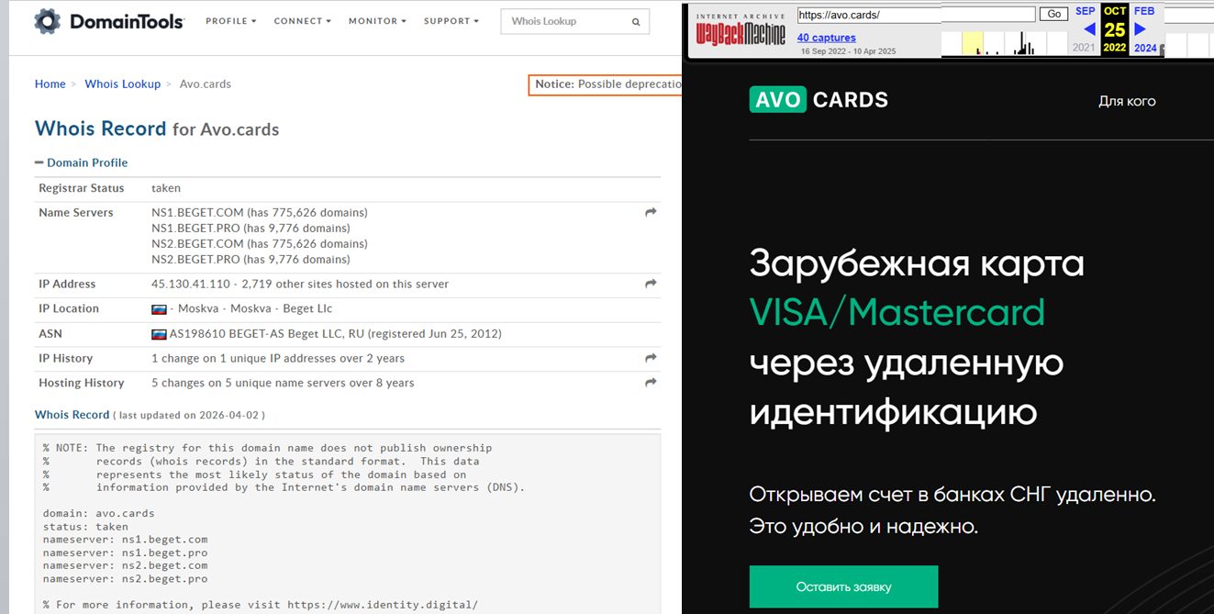Click the domain: avo.cards line in whois record
This screenshot has height=614, width=1214.
pyautogui.click(x=99, y=514)
